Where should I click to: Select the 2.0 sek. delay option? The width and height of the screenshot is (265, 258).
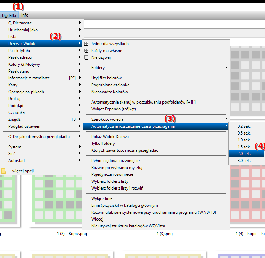[x=244, y=153]
